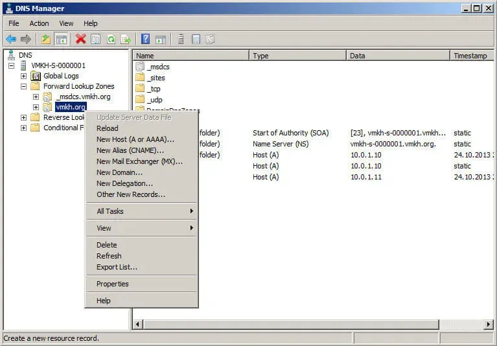Click the _sites folder icon in list

click(140, 78)
